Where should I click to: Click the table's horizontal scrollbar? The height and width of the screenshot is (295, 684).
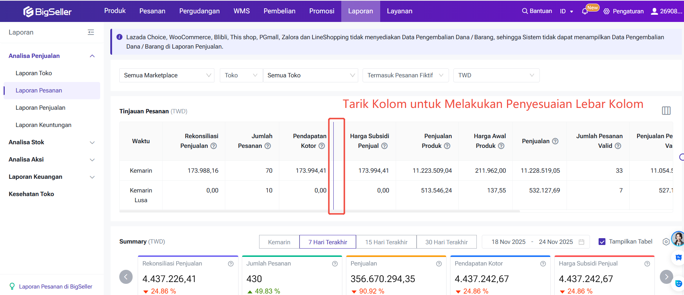coord(319,212)
